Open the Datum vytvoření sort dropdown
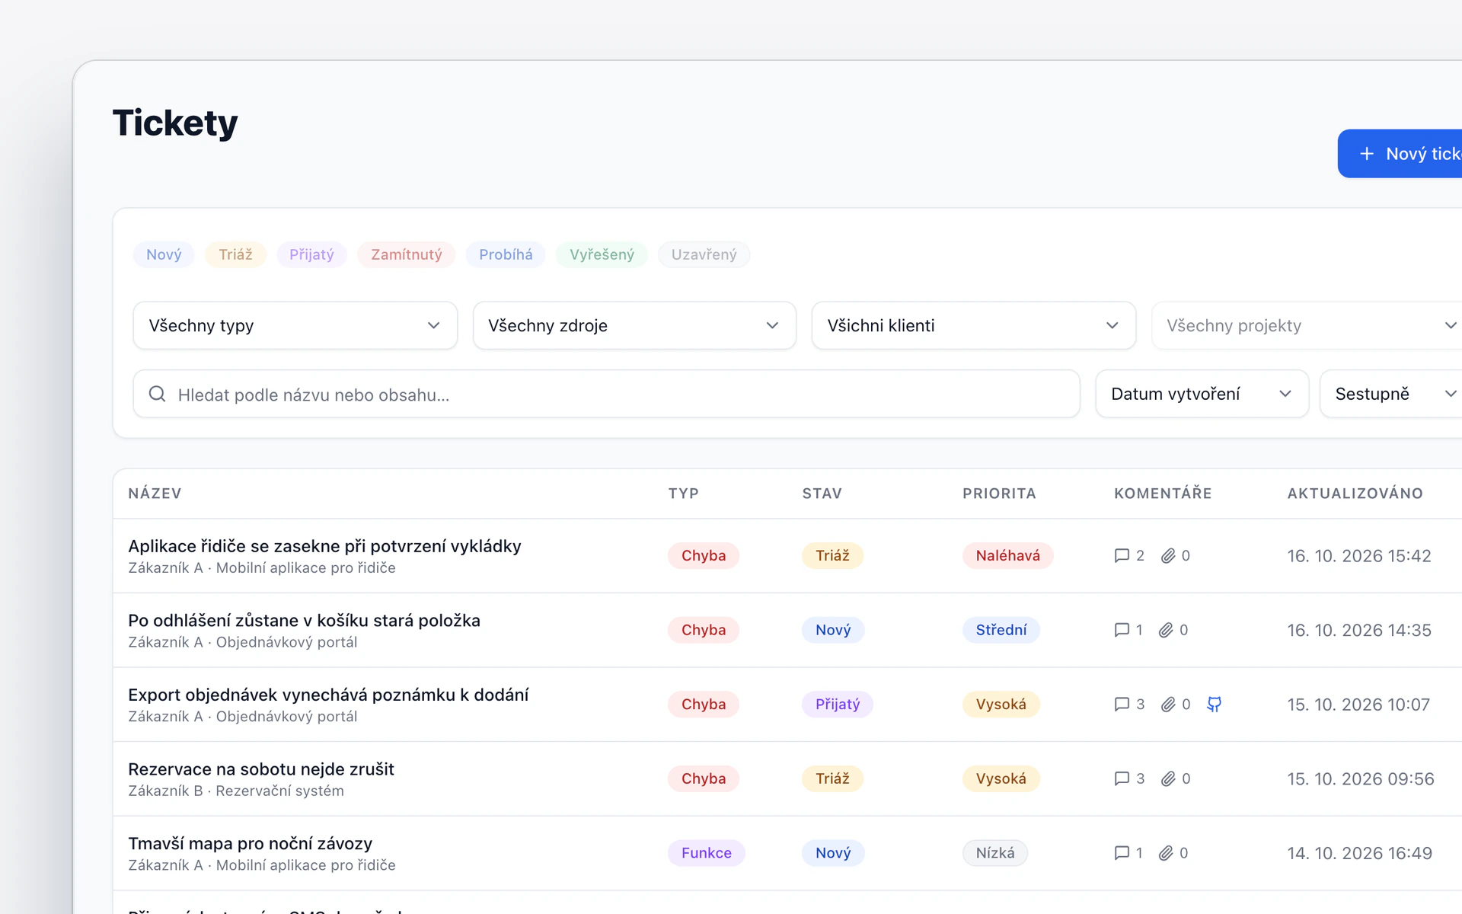The width and height of the screenshot is (1462, 914). [x=1202, y=394]
